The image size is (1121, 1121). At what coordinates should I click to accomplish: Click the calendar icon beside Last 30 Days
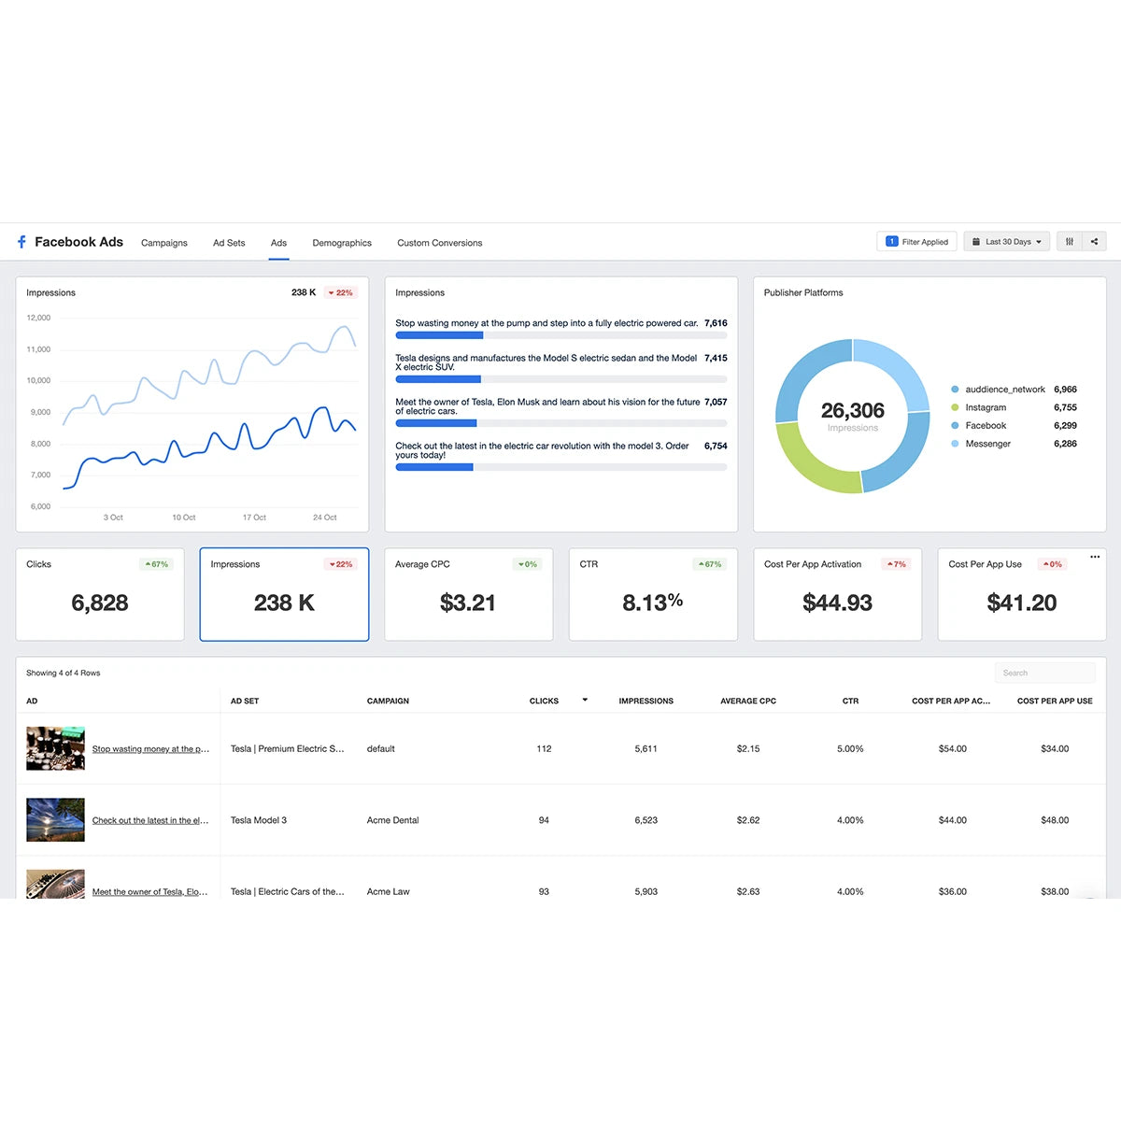(x=976, y=242)
